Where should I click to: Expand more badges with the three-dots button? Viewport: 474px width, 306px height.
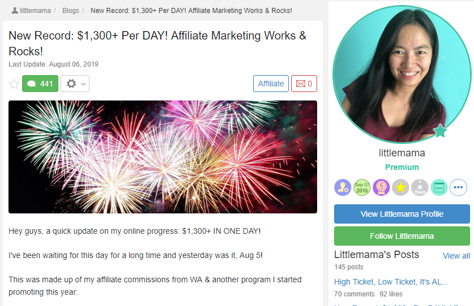[458, 187]
